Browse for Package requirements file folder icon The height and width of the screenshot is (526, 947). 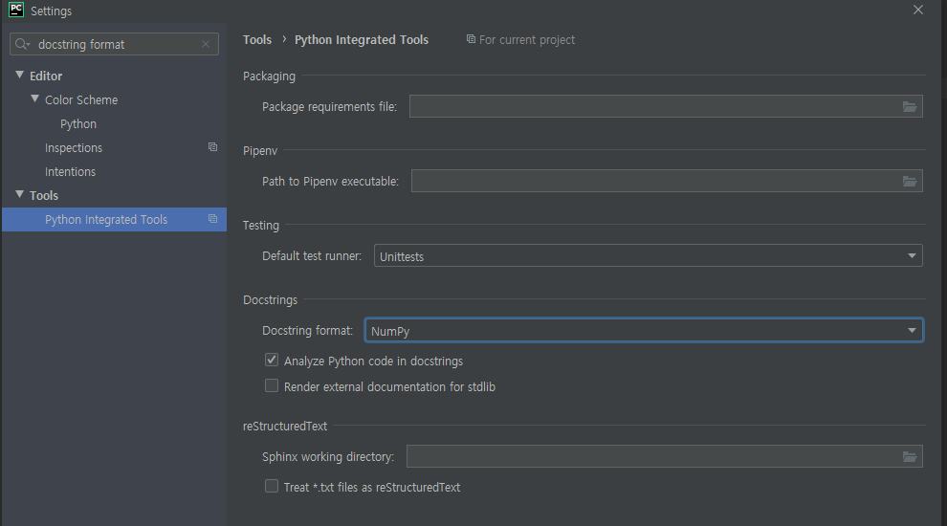(910, 107)
